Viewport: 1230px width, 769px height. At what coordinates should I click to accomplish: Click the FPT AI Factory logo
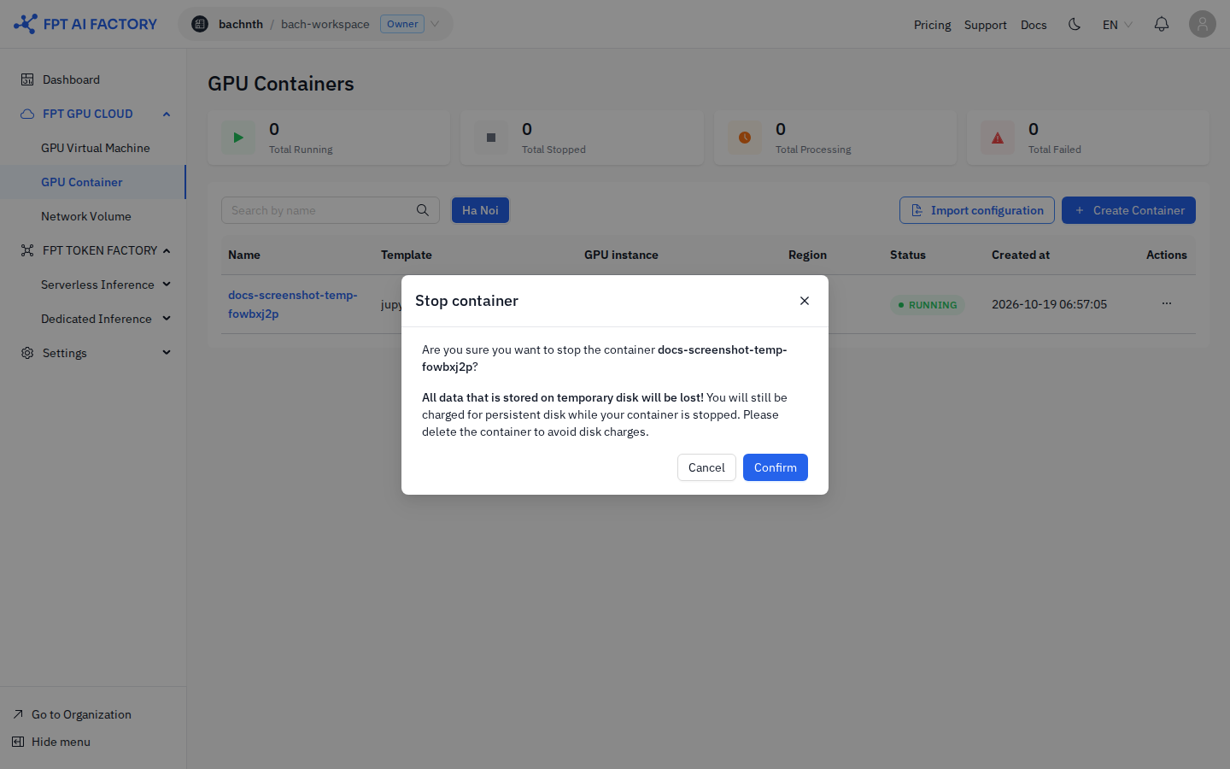85,24
